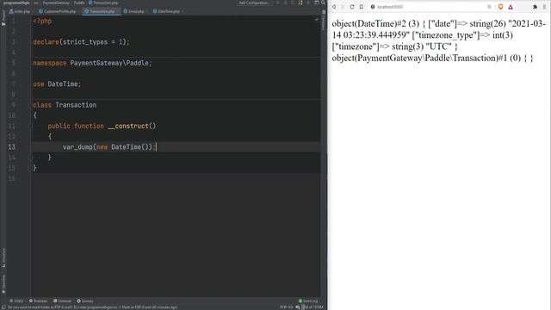Click the localhost:8000 address bar
Image resolution: width=551 pixels, height=310 pixels.
pos(430,7)
